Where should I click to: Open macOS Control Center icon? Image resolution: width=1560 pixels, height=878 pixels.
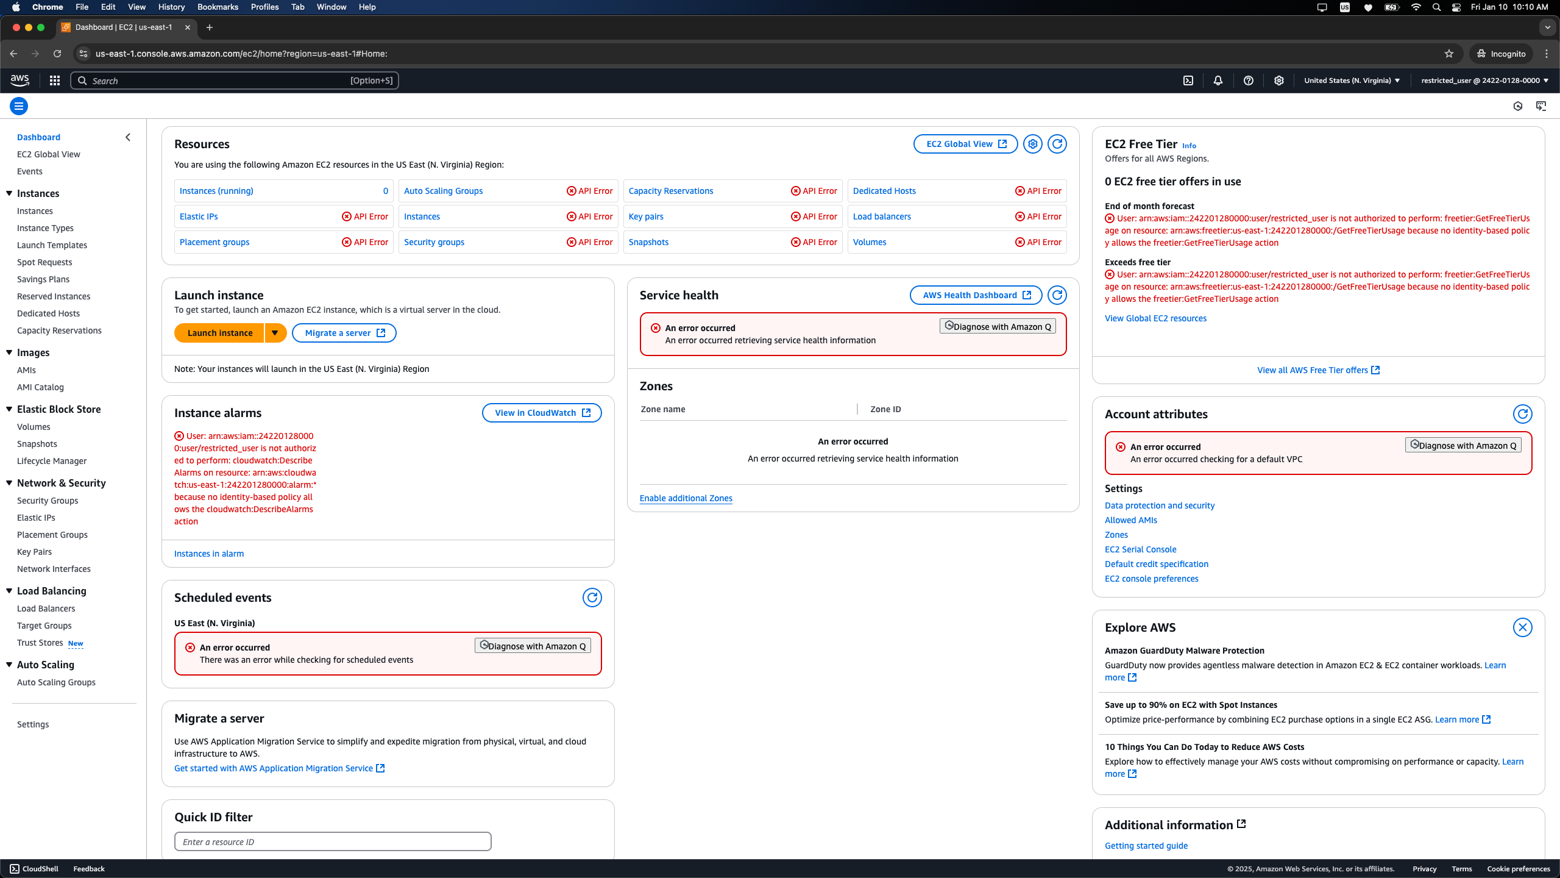1456,7
